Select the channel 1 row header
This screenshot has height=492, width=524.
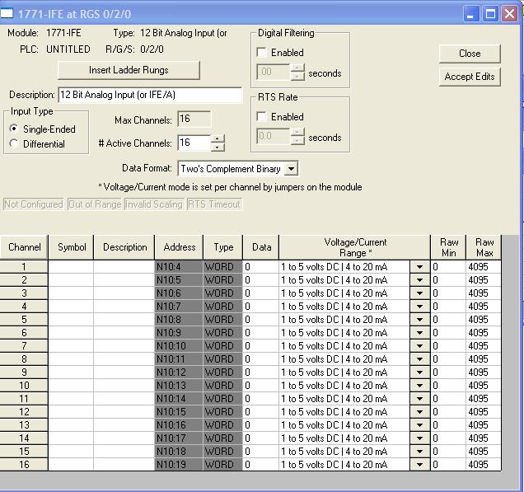(x=24, y=267)
